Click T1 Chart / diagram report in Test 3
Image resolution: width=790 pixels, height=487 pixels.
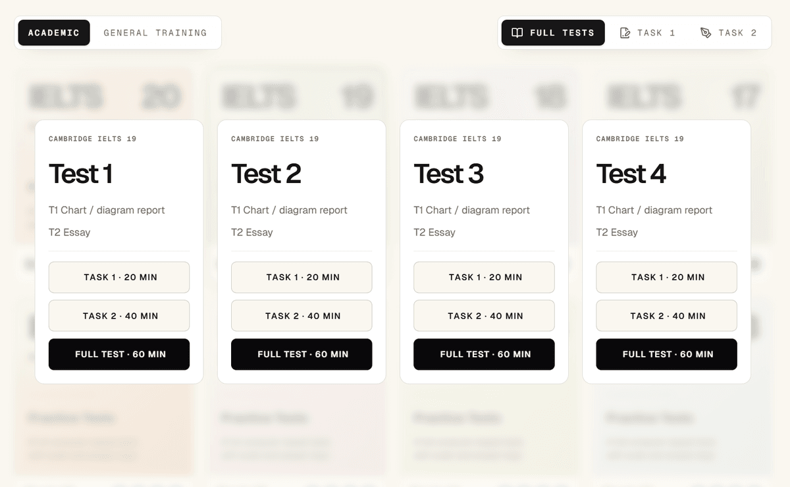[x=471, y=211]
